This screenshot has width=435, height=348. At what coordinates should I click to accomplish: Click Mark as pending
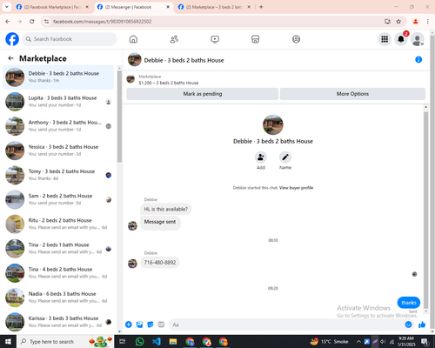[x=203, y=94]
